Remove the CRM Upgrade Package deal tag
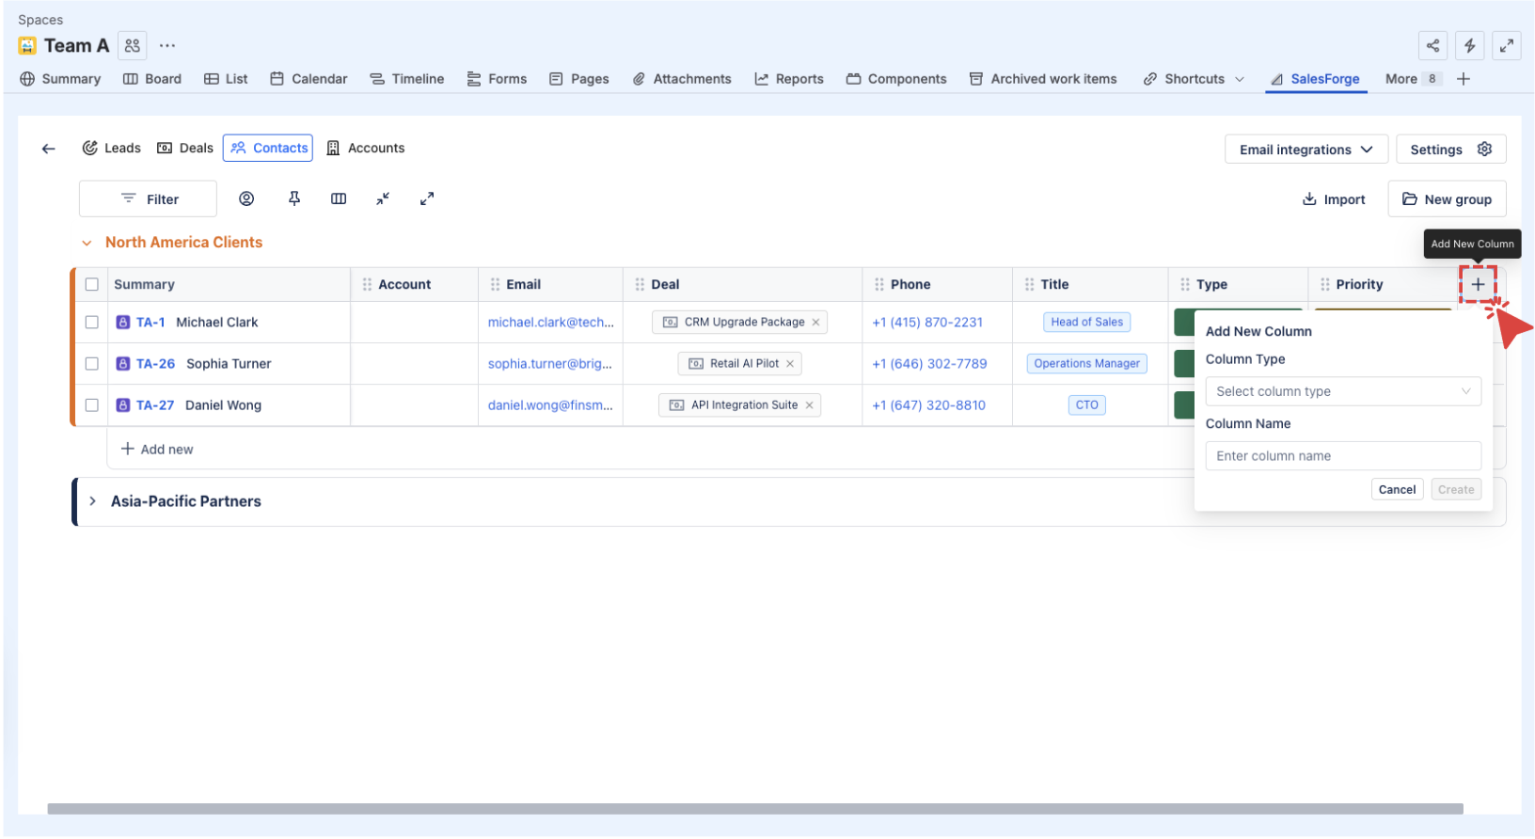Image resolution: width=1535 pixels, height=839 pixels. coord(815,323)
